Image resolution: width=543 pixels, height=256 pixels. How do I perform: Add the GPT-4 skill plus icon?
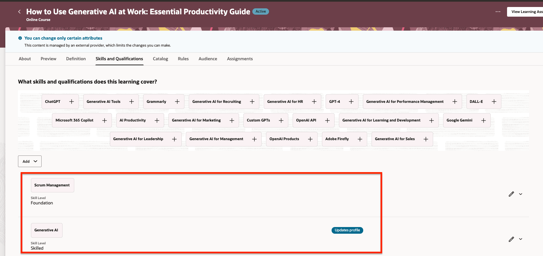pyautogui.click(x=351, y=102)
